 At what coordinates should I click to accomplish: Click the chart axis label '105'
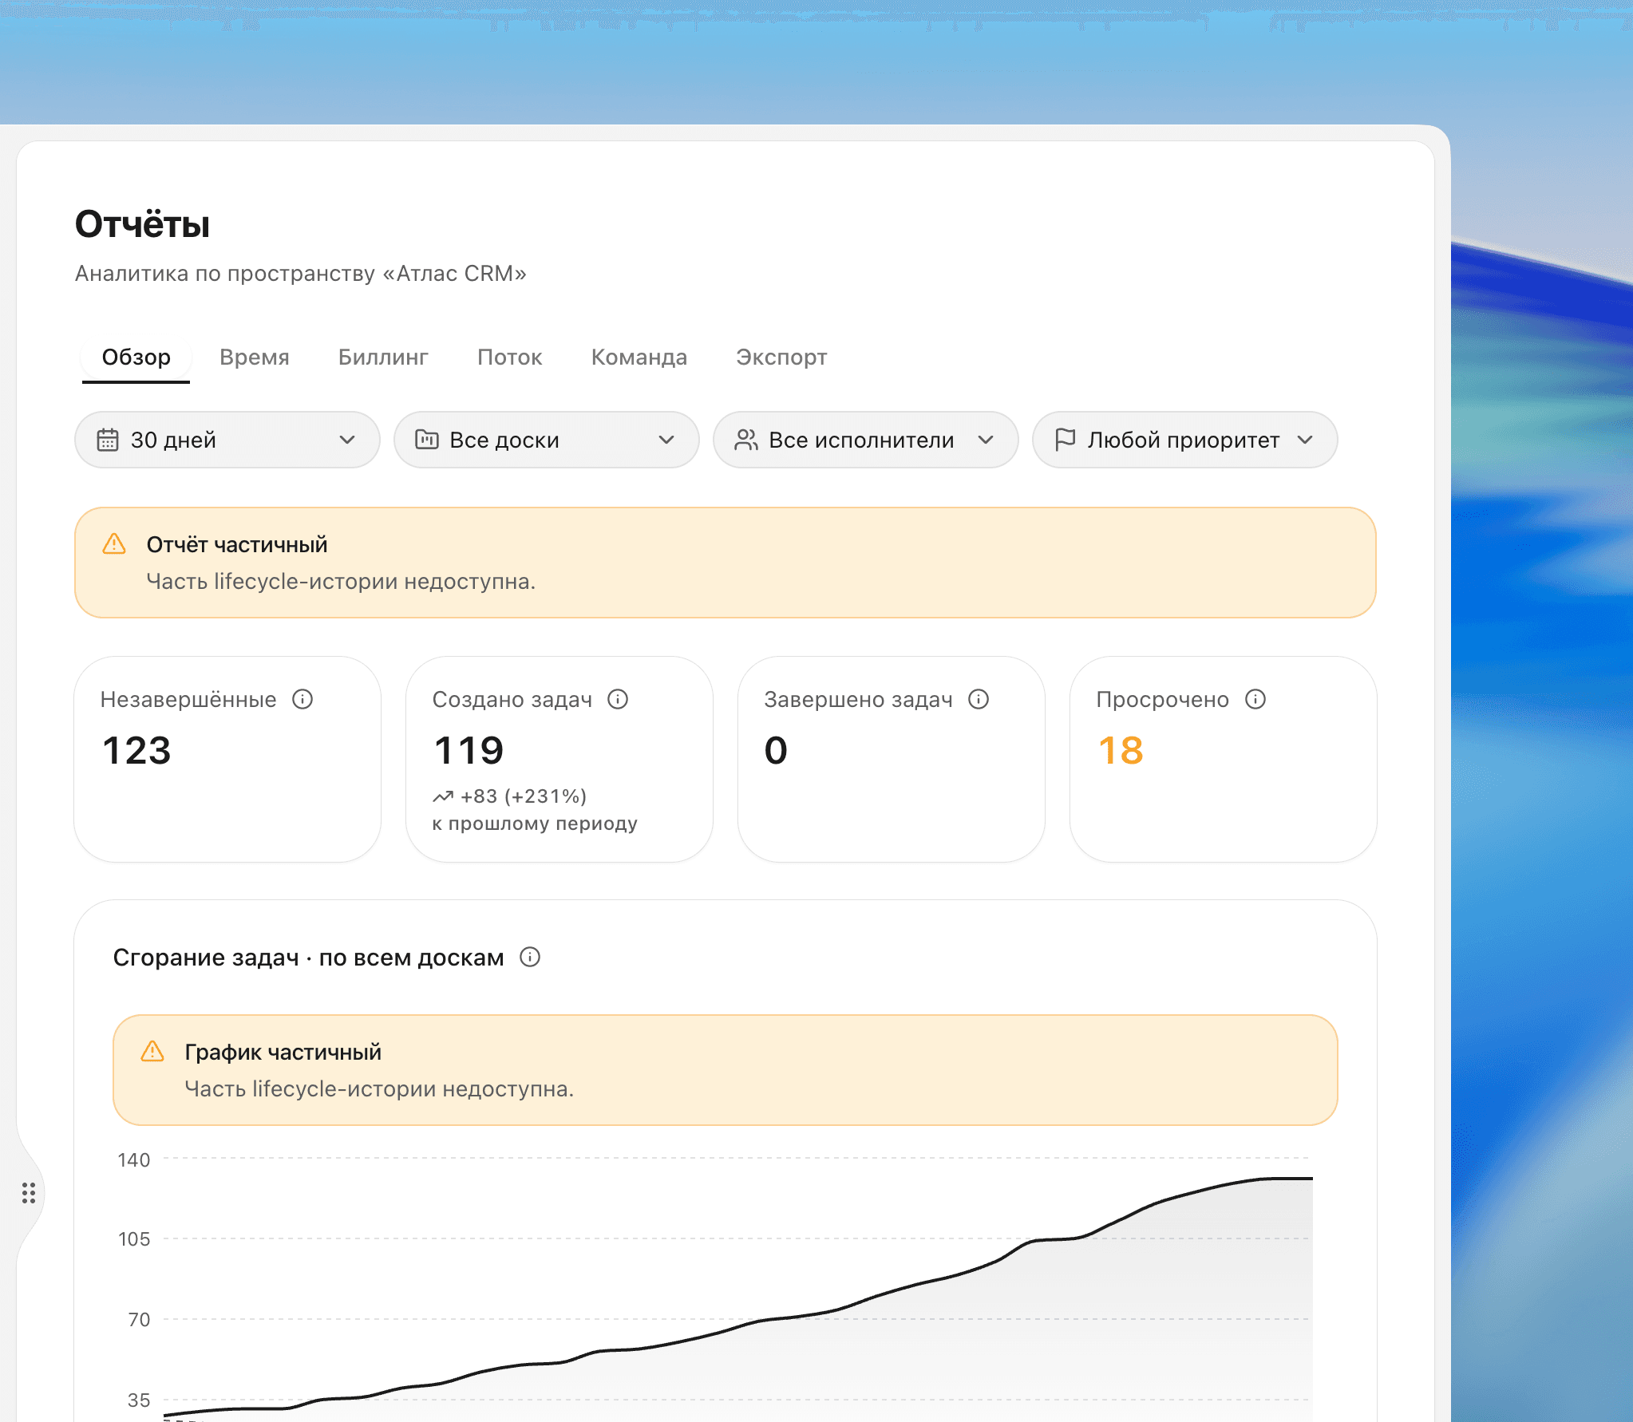(134, 1239)
